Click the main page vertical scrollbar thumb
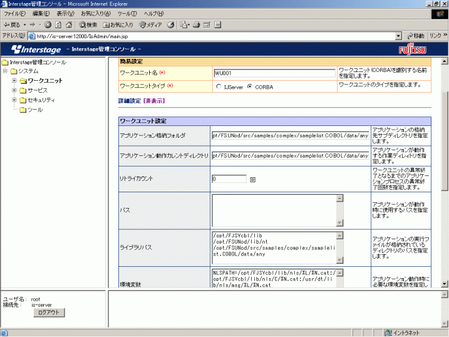This screenshot has width=449, height=337. click(x=445, y=142)
